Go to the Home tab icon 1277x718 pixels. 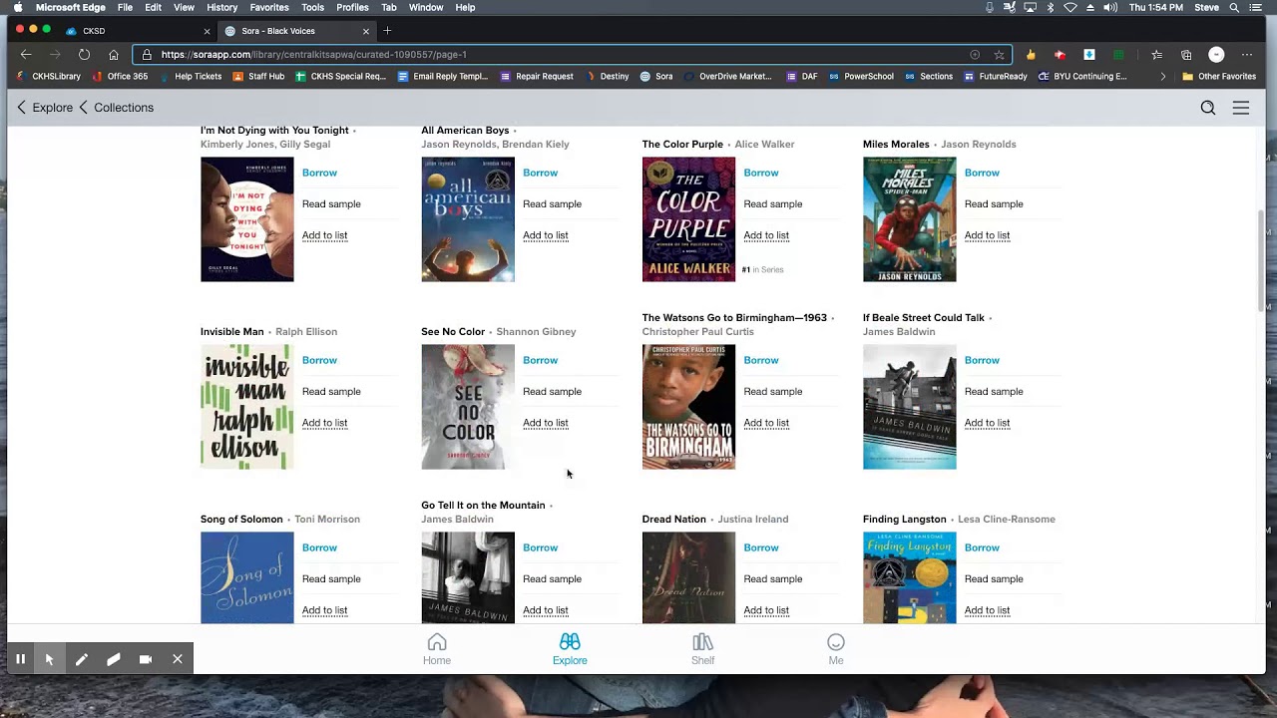pos(437,642)
